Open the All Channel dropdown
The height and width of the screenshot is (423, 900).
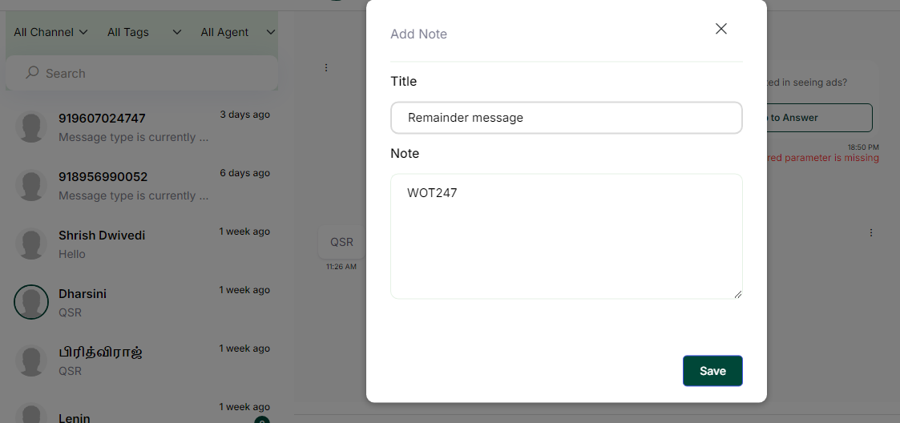point(51,32)
